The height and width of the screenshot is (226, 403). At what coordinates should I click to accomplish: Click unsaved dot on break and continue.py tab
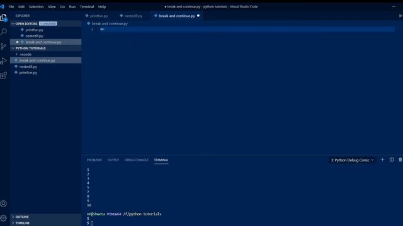[198, 16]
